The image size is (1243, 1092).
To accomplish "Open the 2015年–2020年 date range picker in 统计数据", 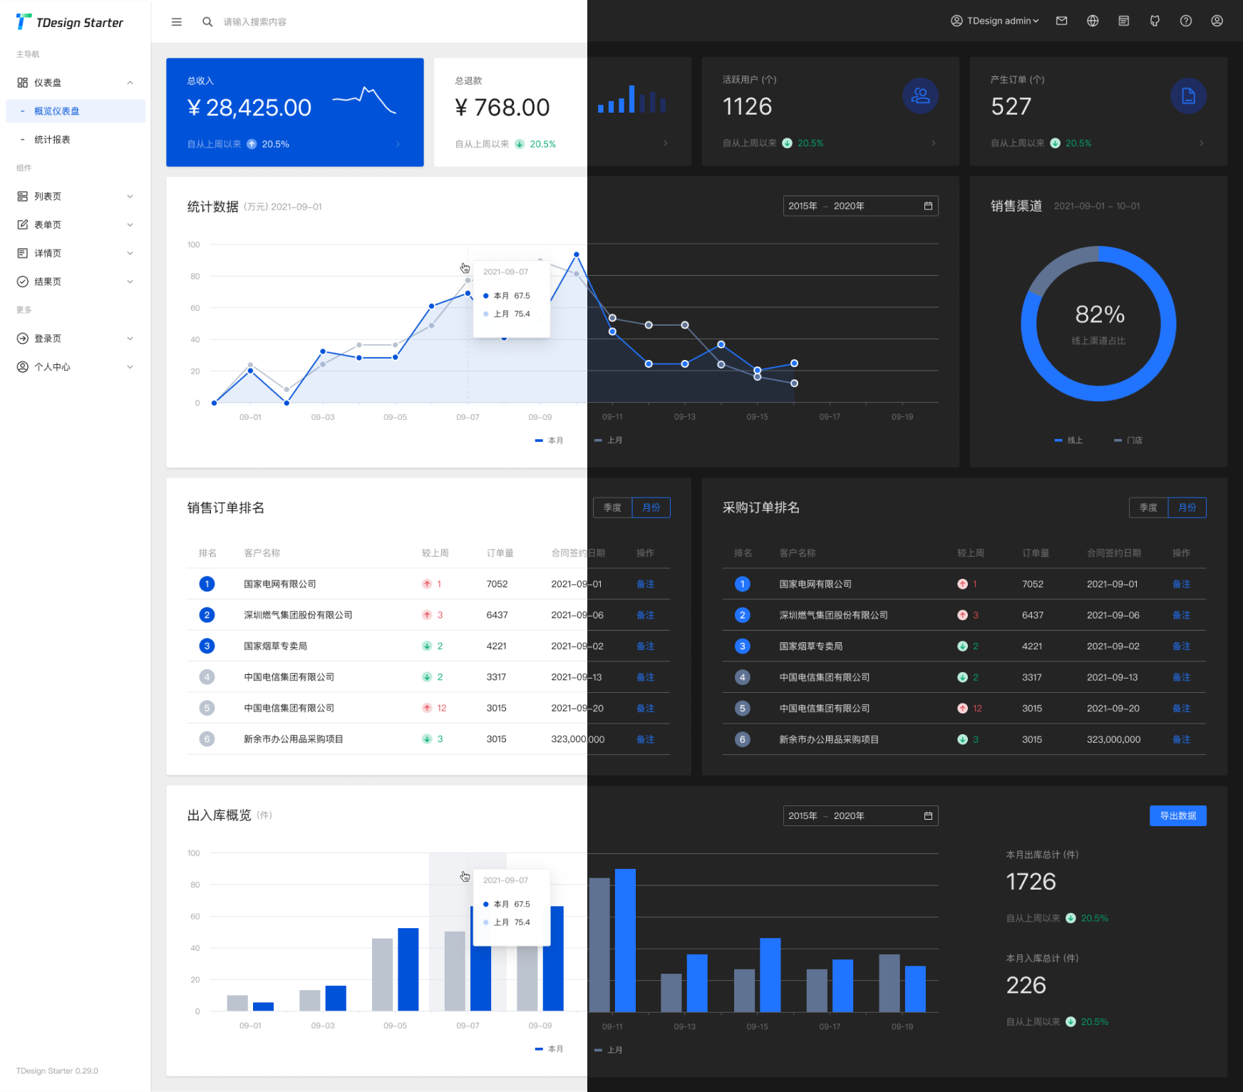I will coord(860,206).
